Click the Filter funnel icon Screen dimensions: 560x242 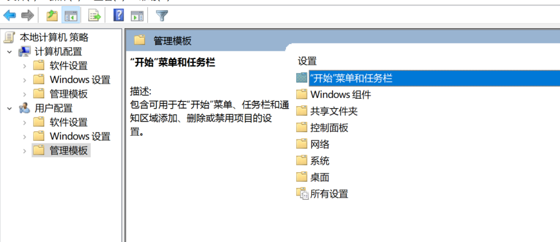tap(162, 15)
